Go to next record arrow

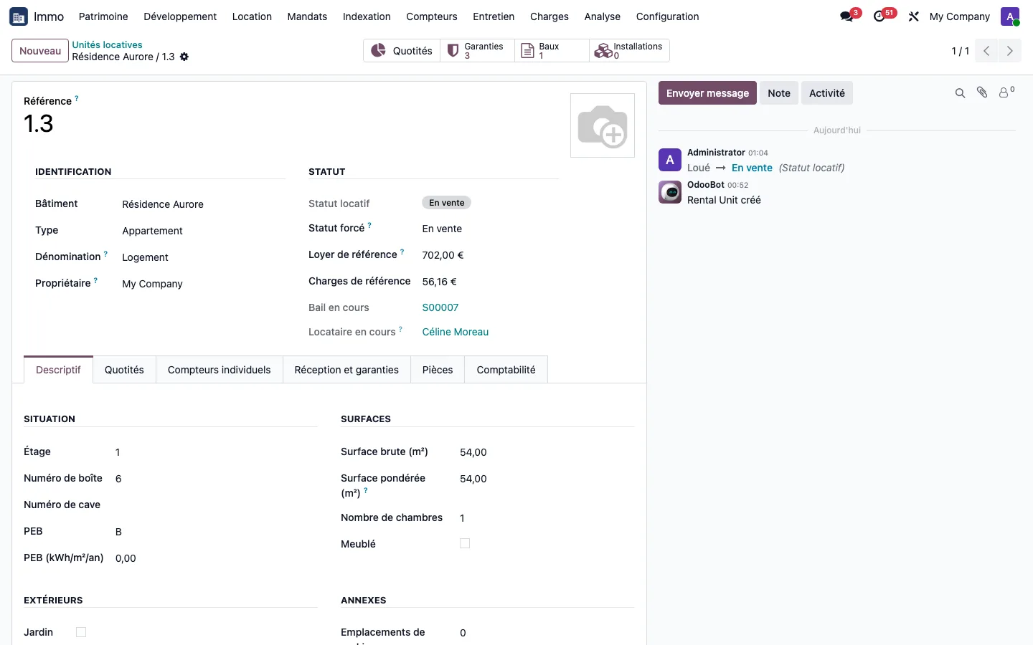(1010, 51)
